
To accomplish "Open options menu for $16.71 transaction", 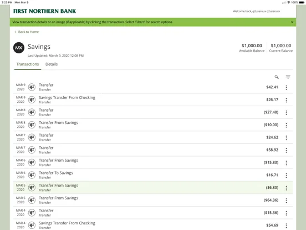I will point(286,175).
